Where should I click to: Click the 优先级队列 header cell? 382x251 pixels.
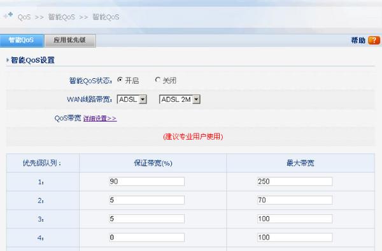point(42,163)
